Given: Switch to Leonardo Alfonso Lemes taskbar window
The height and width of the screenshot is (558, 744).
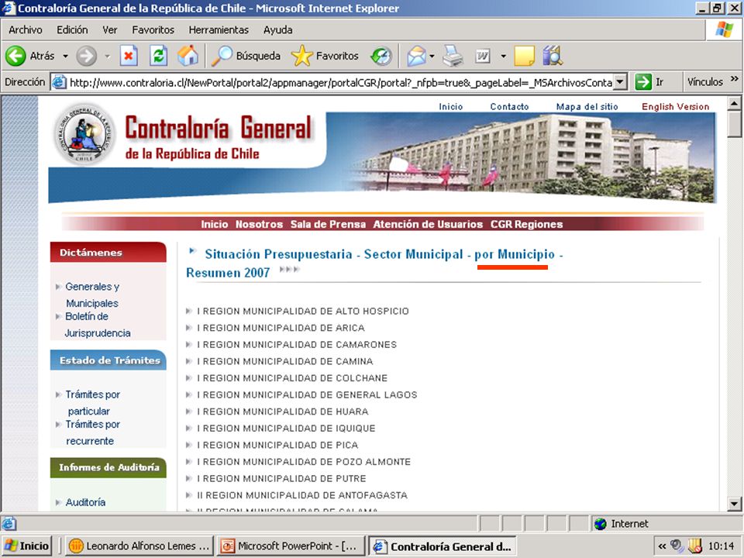Looking at the screenshot, I should (139, 546).
